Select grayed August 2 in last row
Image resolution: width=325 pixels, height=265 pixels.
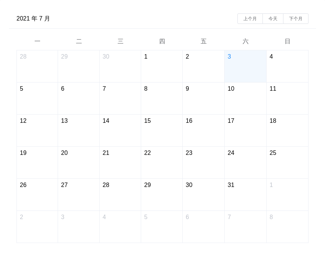click(x=37, y=227)
